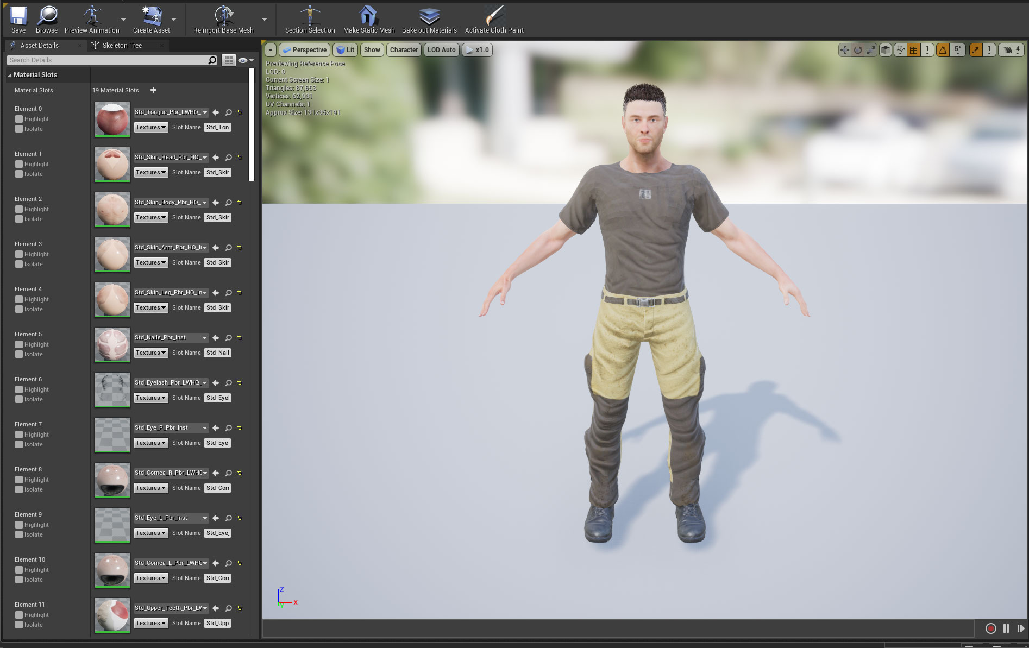Open Preview Animation dropdown arrow

click(123, 20)
